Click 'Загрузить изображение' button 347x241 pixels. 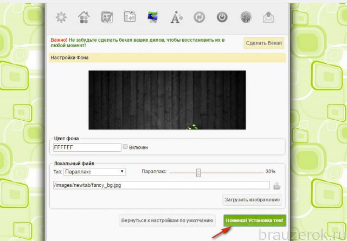click(252, 200)
